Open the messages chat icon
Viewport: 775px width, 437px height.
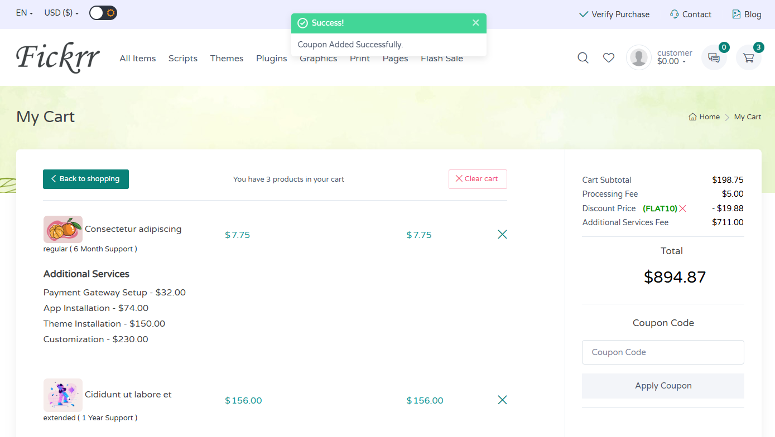click(714, 57)
